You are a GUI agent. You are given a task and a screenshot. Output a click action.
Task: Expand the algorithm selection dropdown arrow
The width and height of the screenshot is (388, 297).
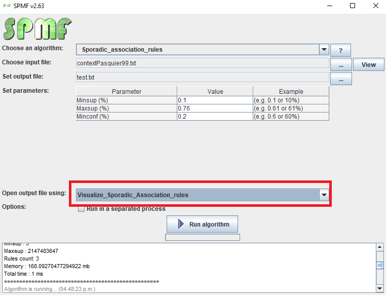pyautogui.click(x=324, y=50)
